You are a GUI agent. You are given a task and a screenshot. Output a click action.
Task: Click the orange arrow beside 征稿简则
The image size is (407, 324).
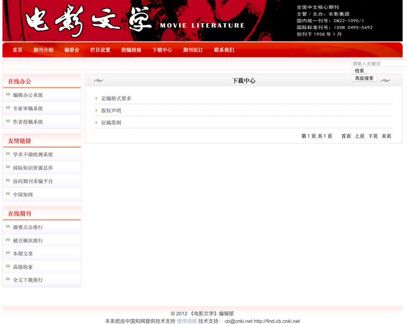click(96, 123)
